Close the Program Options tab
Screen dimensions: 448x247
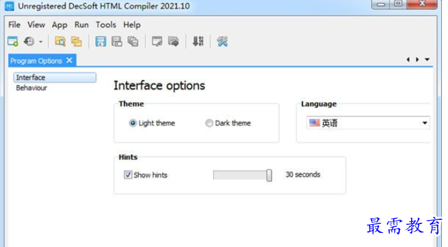tap(70, 60)
